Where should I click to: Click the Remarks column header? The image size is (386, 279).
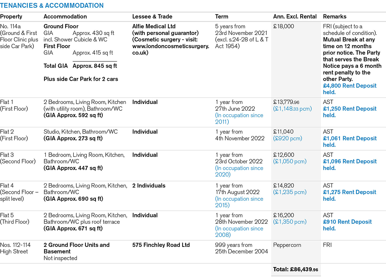[x=335, y=16]
